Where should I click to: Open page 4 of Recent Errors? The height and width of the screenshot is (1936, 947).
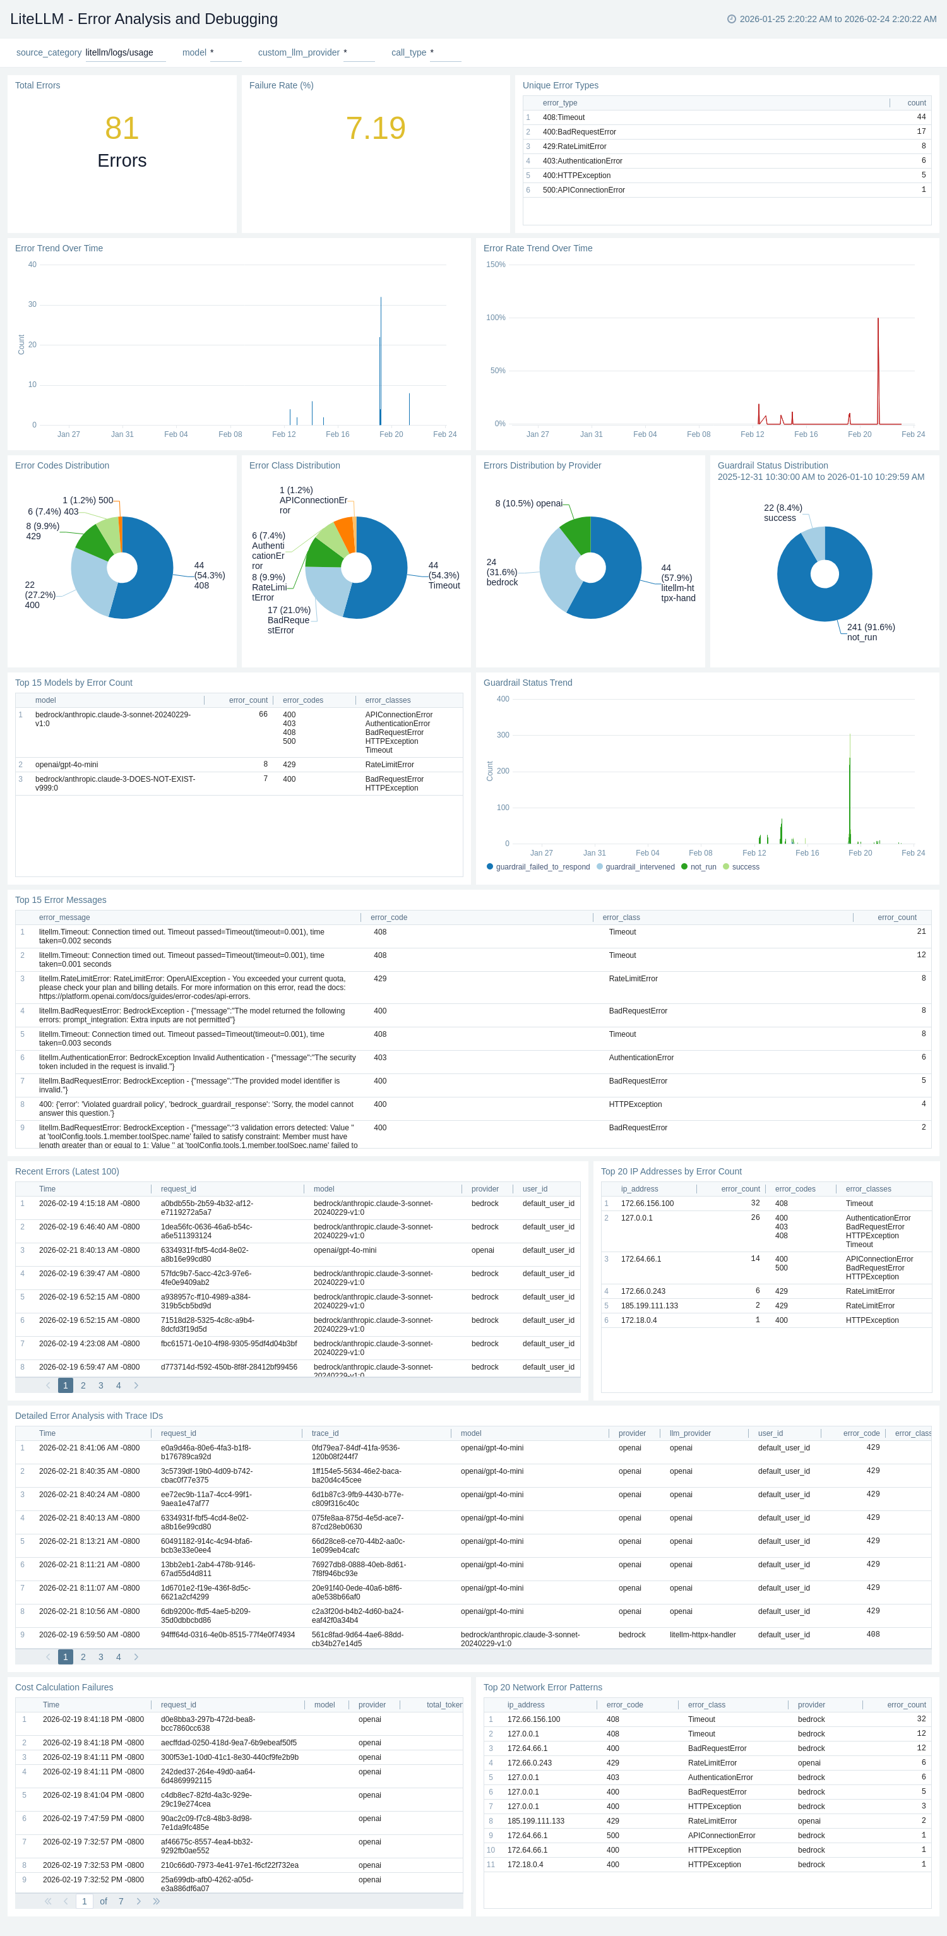point(118,1385)
